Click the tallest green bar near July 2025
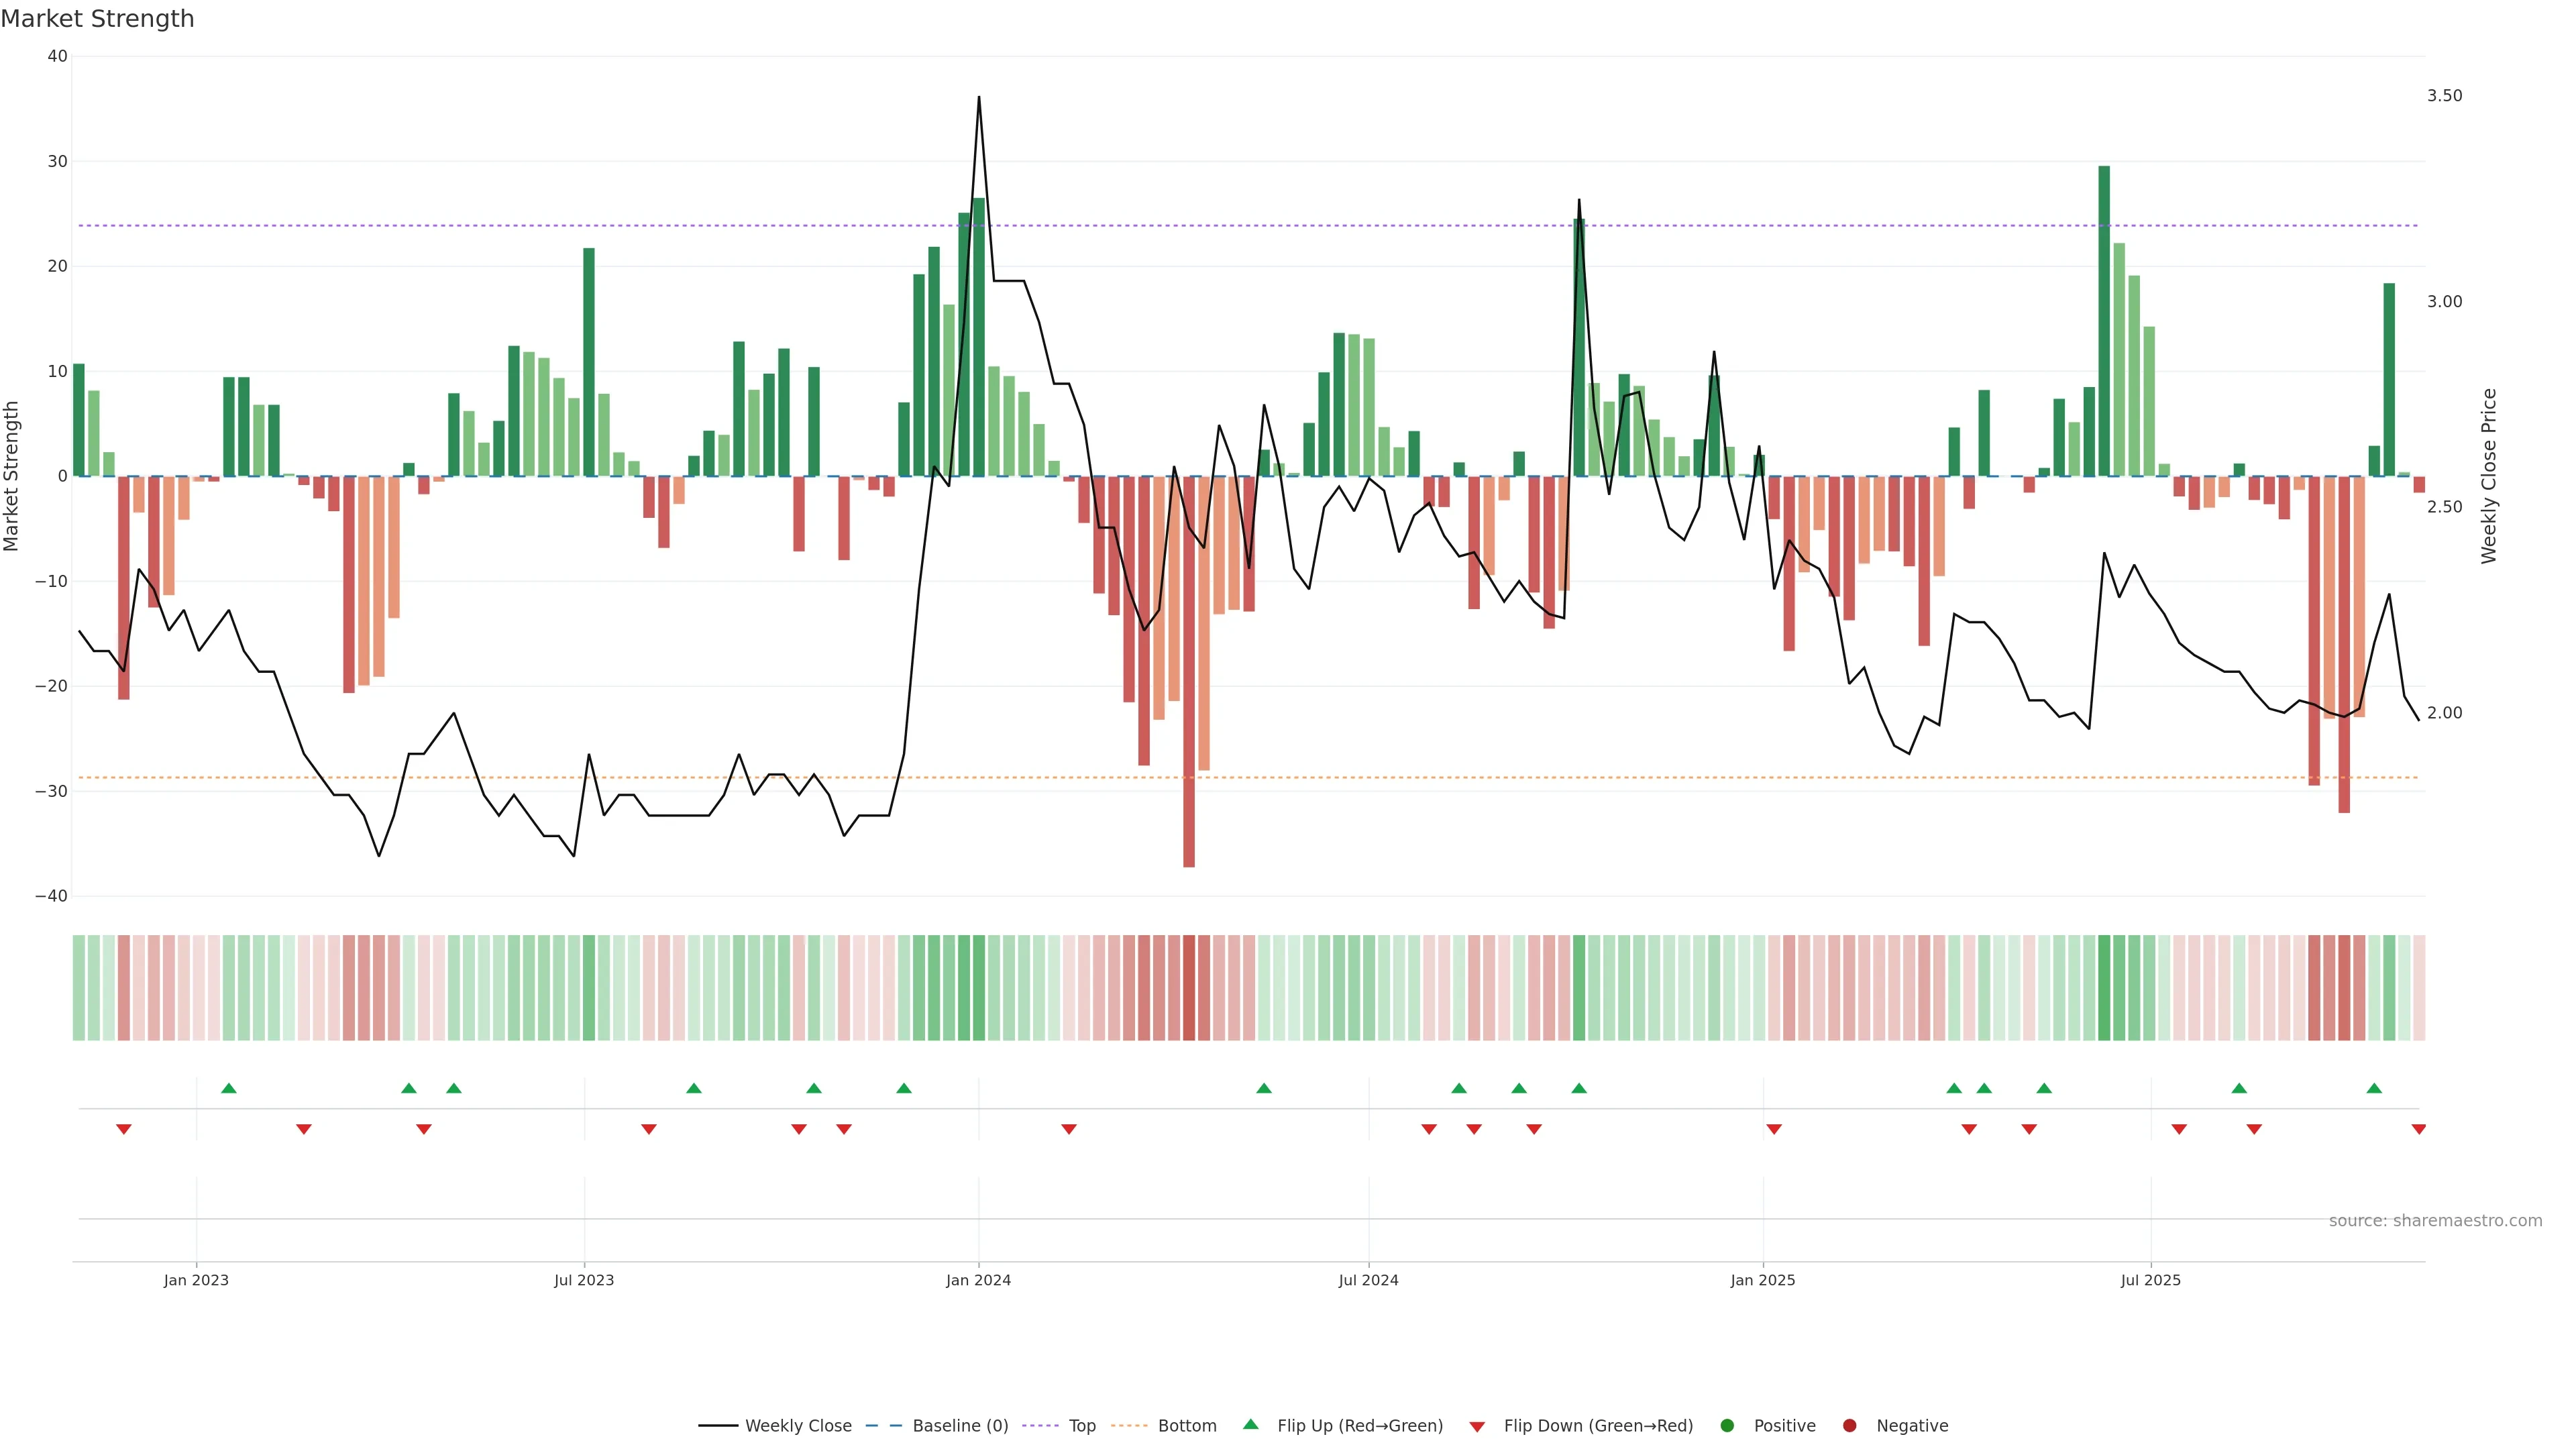 click(2104, 320)
